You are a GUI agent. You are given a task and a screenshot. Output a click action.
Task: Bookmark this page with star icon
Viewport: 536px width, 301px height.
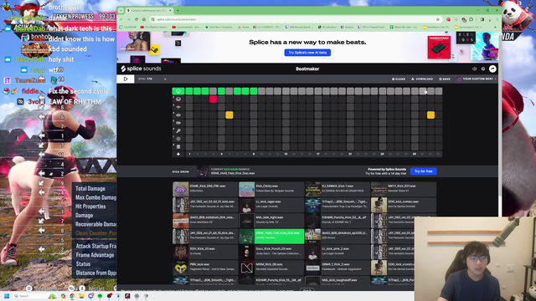(437, 19)
